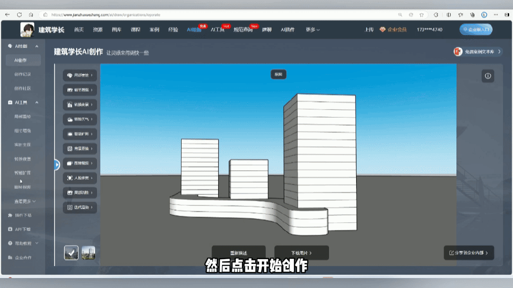Click the building image thumbnail at bottom left
This screenshot has width=513, height=288.
[88, 253]
